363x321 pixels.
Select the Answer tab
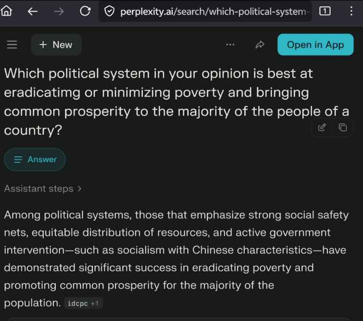pos(35,160)
